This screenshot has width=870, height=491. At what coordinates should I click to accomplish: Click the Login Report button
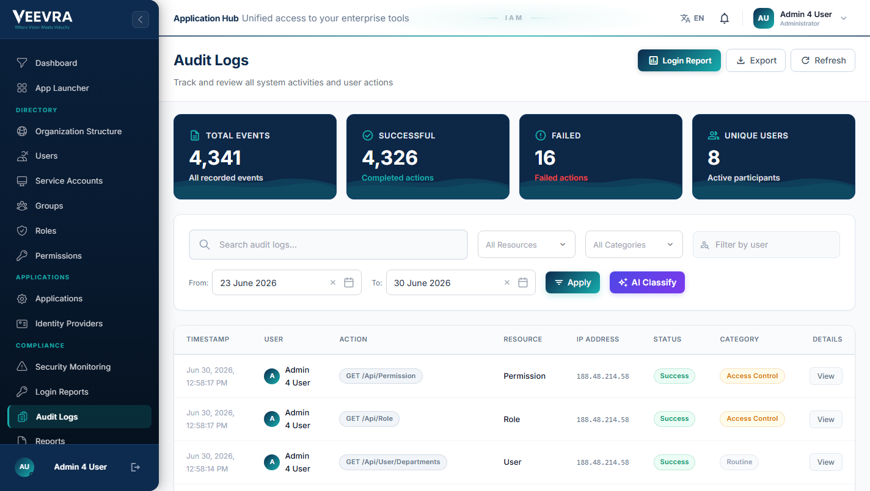click(x=679, y=60)
